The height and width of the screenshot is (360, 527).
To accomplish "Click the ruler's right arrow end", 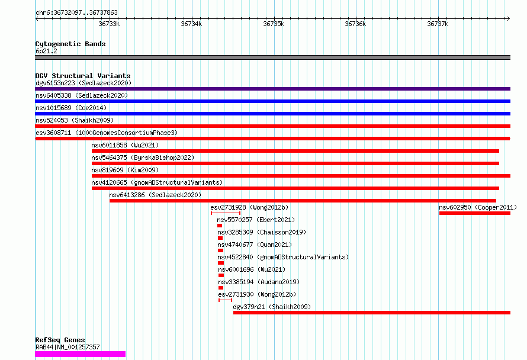I will point(508,18).
